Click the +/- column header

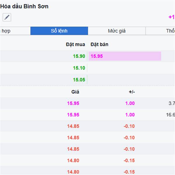[x=132, y=92]
